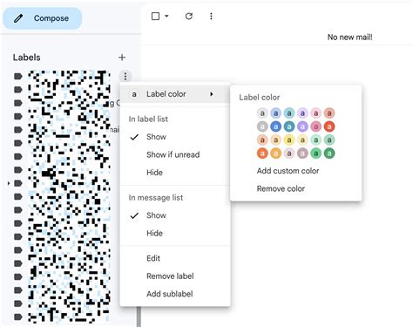Screen dimensions: 413x327
Task: Pick the mauve-gray swatch
Action: pyautogui.click(x=302, y=153)
